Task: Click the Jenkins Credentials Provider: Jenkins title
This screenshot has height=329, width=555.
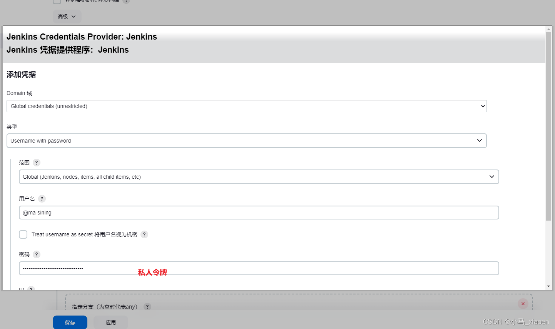Action: 82,37
